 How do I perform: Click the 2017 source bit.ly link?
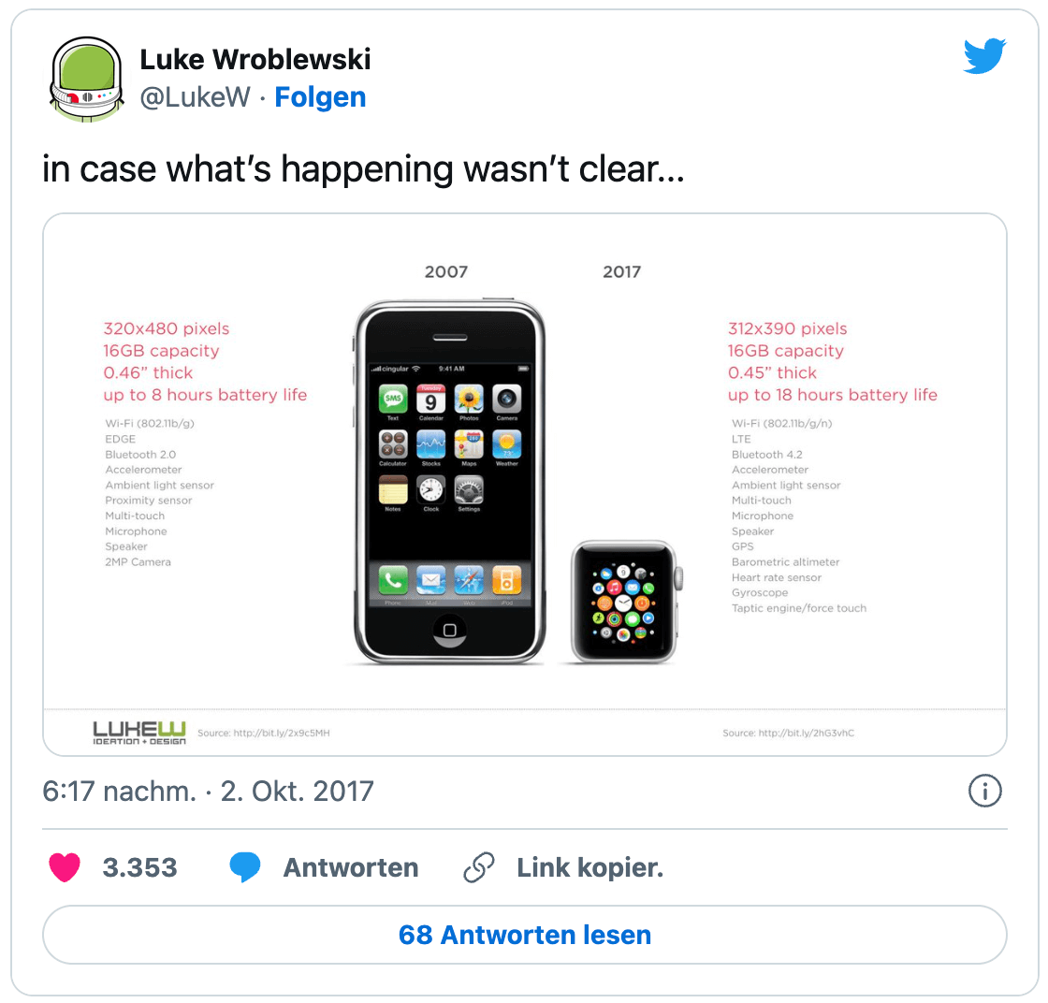(788, 733)
